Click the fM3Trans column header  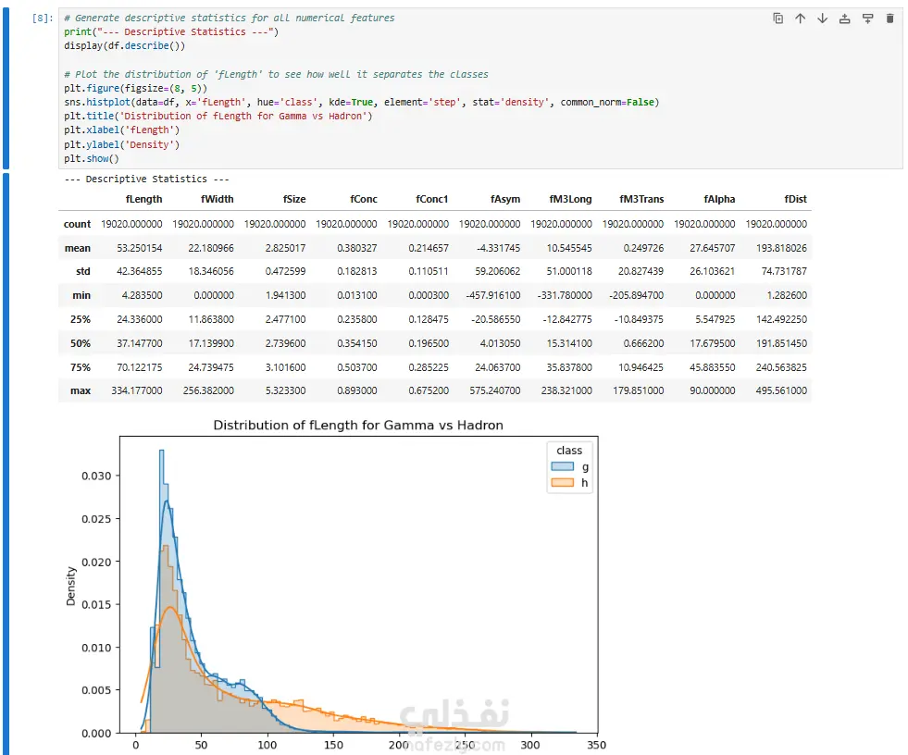pyautogui.click(x=641, y=199)
